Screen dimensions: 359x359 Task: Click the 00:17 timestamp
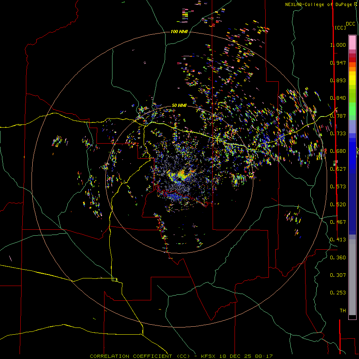click(264, 356)
